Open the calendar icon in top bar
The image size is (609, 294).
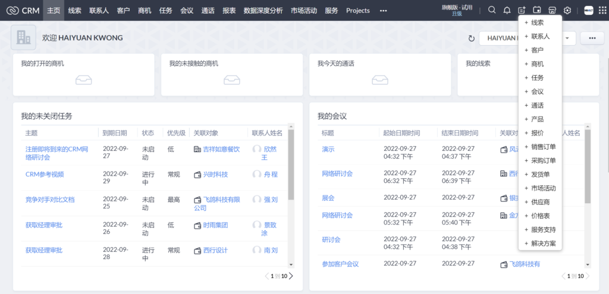tap(537, 10)
